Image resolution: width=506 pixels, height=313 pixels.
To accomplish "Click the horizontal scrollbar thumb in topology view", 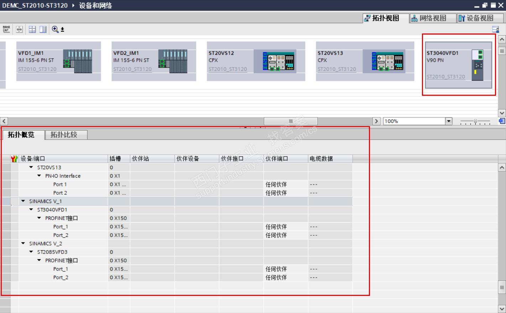I will [x=291, y=121].
